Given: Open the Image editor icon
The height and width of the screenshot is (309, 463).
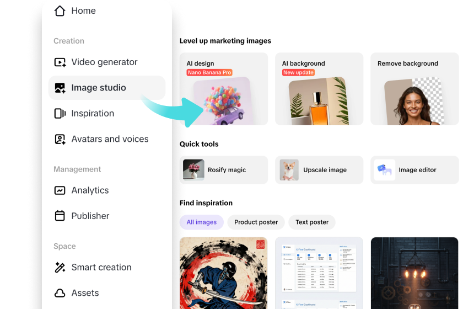Looking at the screenshot, I should [384, 170].
